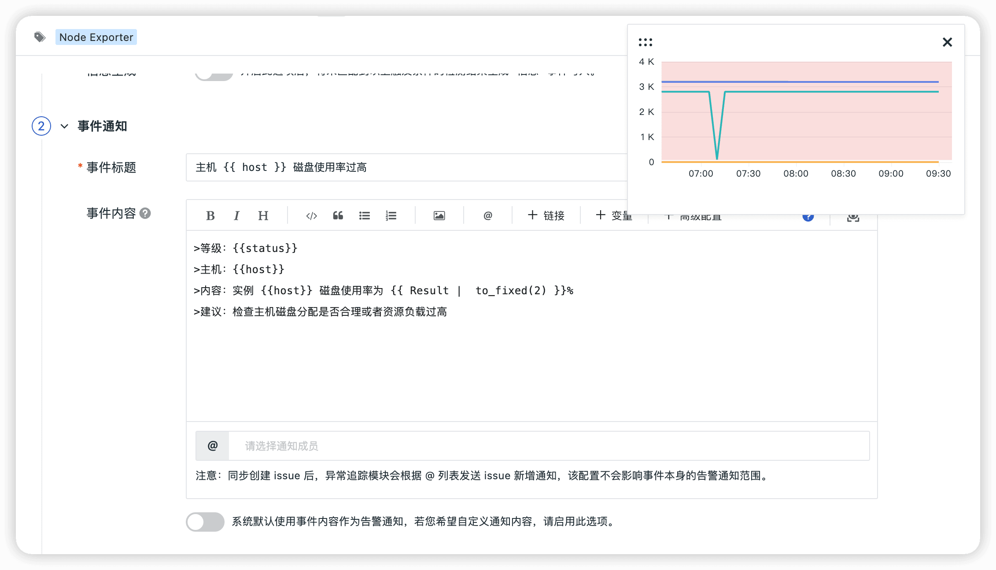The height and width of the screenshot is (570, 996).
Task: Insert a code block via the code icon
Action: point(311,215)
